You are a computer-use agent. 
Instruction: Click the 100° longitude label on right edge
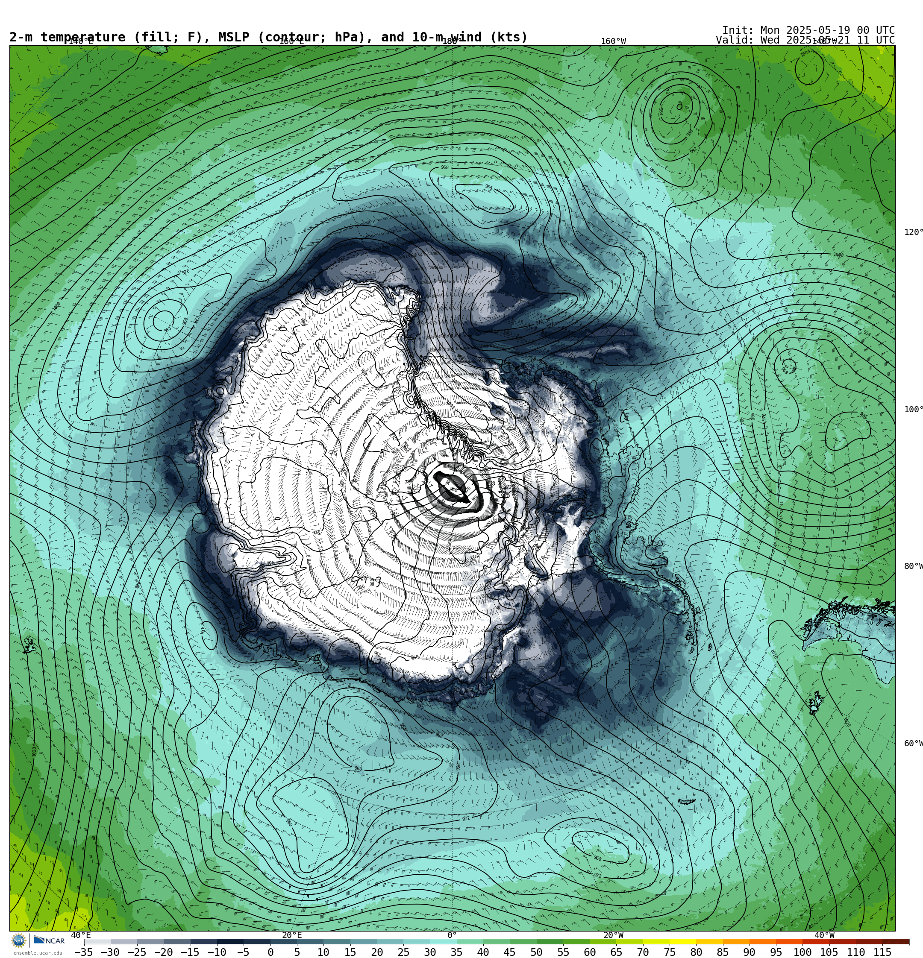click(x=913, y=409)
